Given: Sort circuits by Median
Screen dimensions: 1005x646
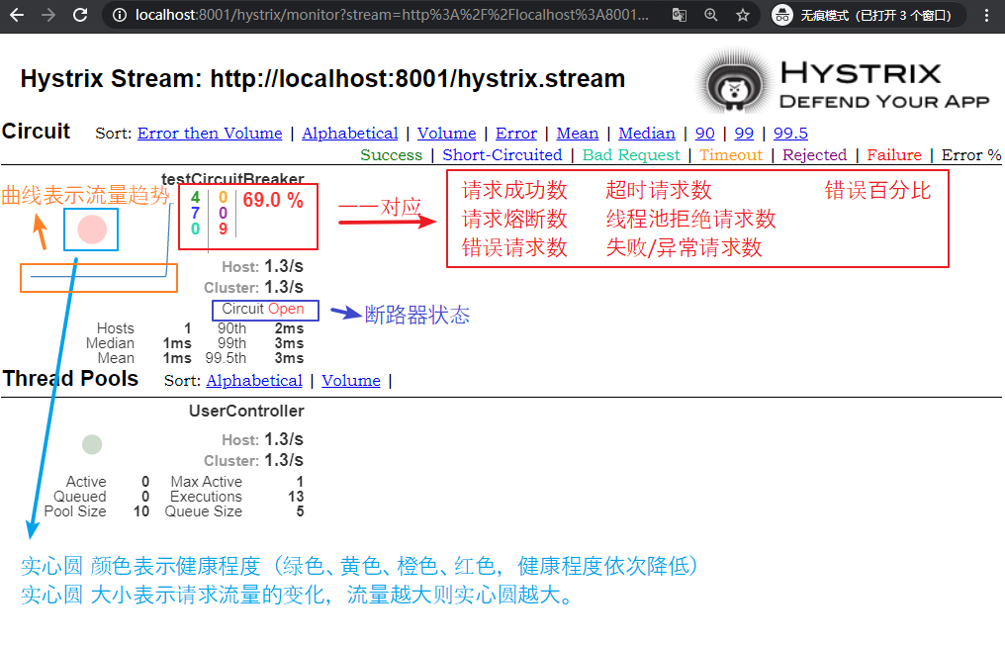Looking at the screenshot, I should 647,134.
